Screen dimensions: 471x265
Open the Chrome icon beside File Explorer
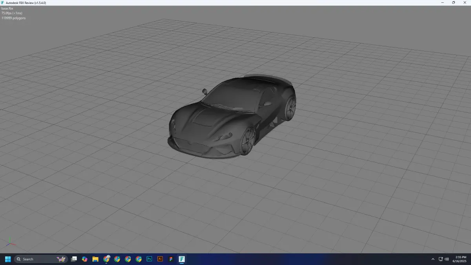tap(106, 259)
